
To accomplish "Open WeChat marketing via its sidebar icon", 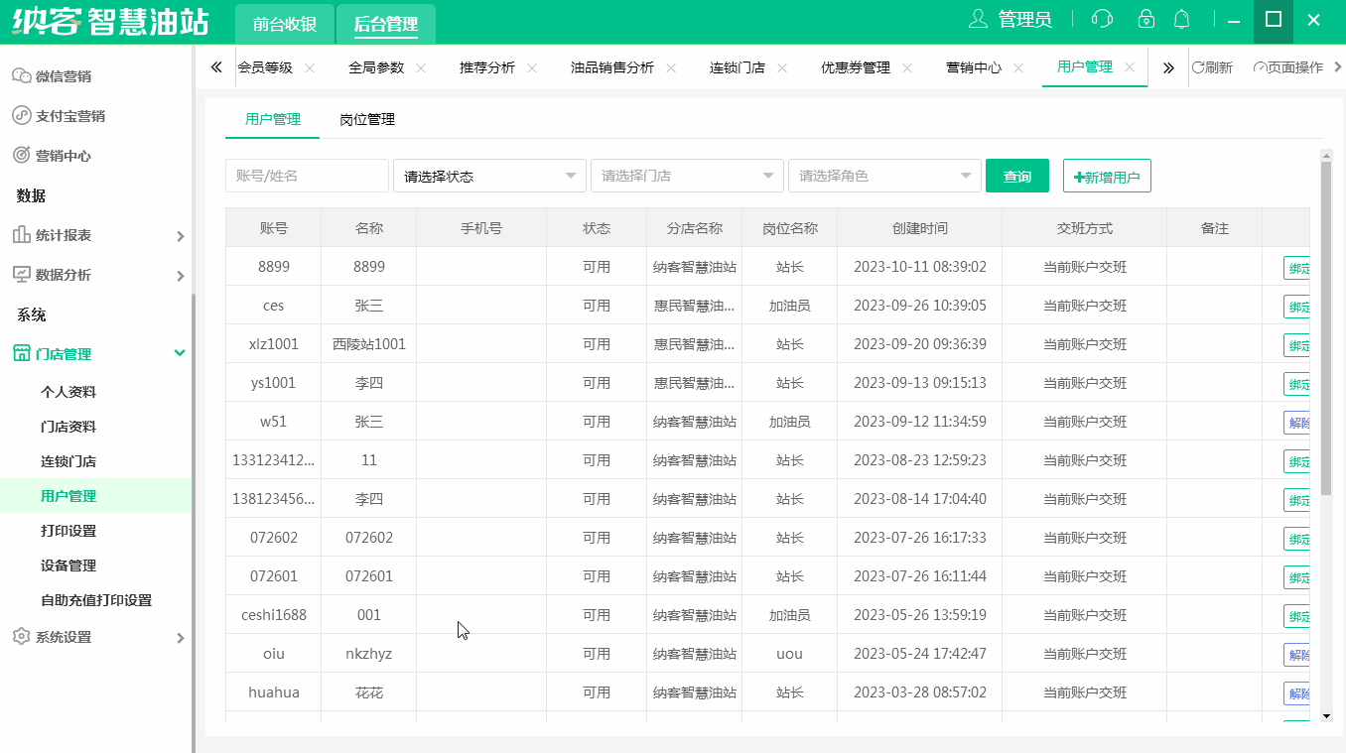I will coord(22,74).
